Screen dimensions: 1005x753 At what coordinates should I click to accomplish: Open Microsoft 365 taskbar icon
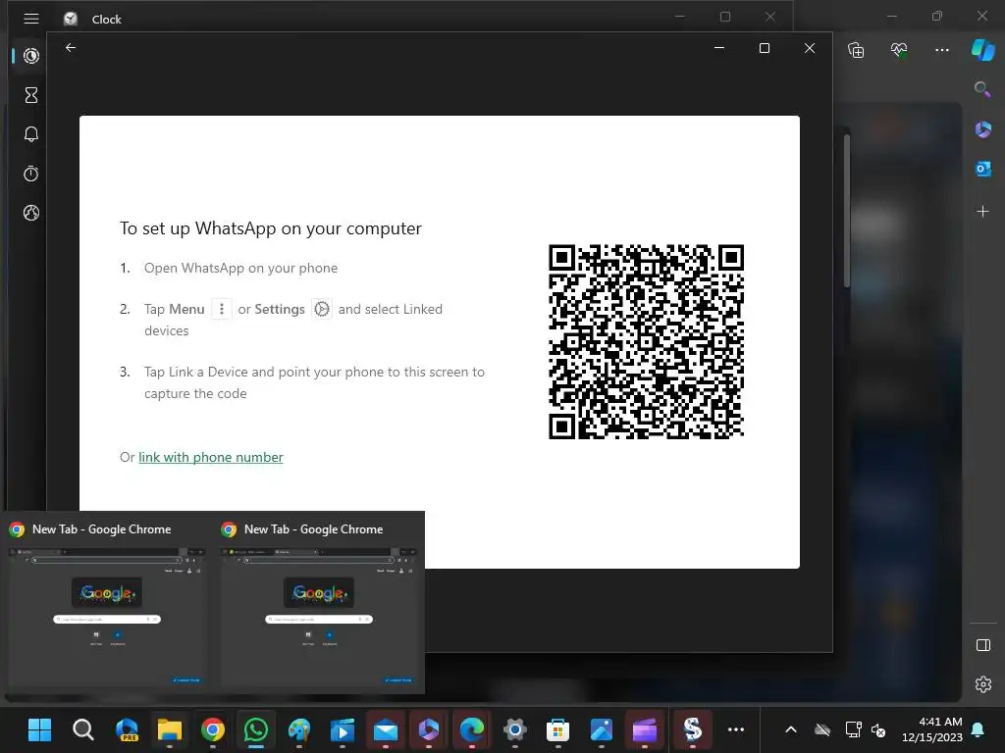tap(428, 729)
